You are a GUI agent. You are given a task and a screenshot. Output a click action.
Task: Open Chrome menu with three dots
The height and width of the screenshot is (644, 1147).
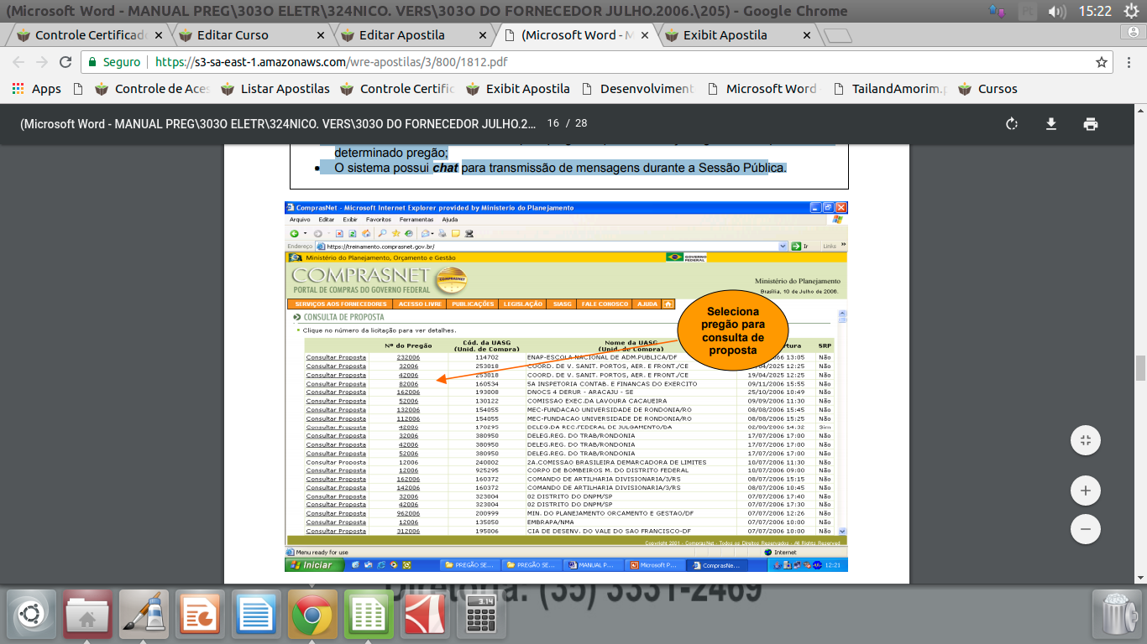coord(1129,62)
